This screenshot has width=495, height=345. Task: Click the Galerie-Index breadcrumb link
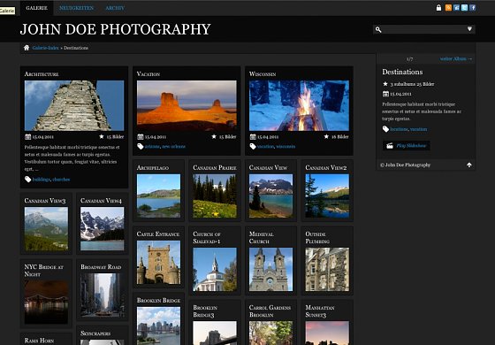(45, 48)
